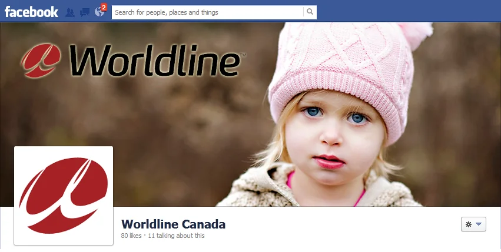Open the Worldline Canada page title link
The width and height of the screenshot is (501, 252).
tap(174, 224)
